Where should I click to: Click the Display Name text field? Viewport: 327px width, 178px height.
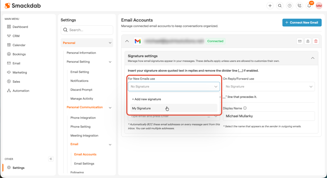coord(269,116)
